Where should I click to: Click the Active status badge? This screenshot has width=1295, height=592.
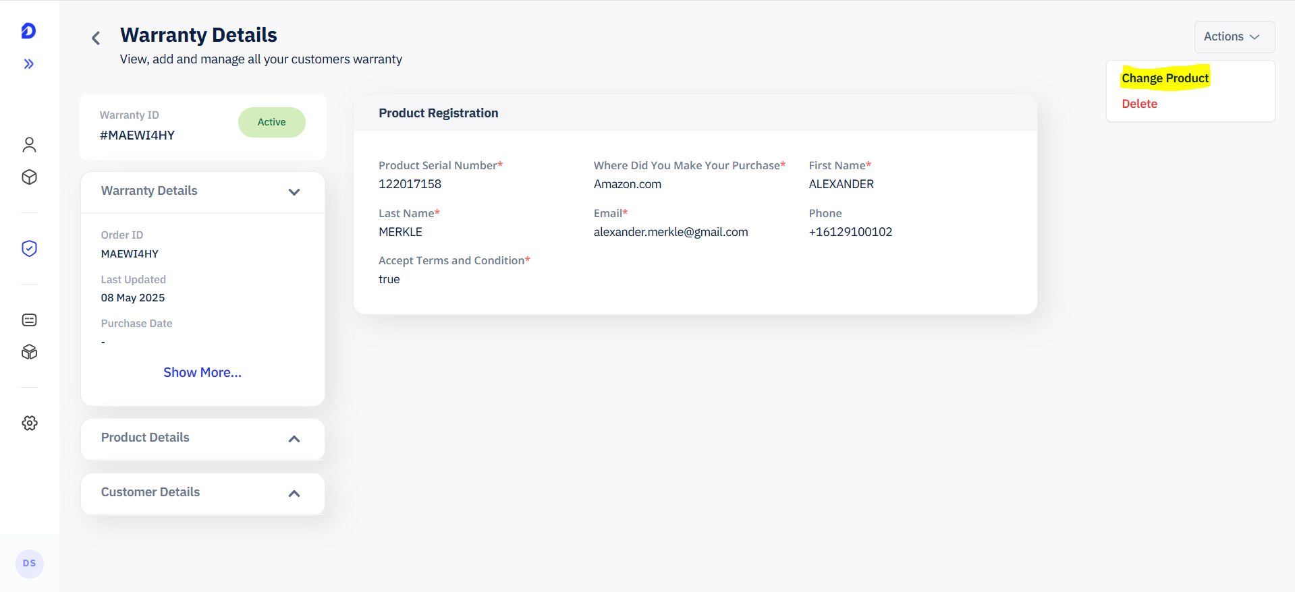pyautogui.click(x=271, y=122)
